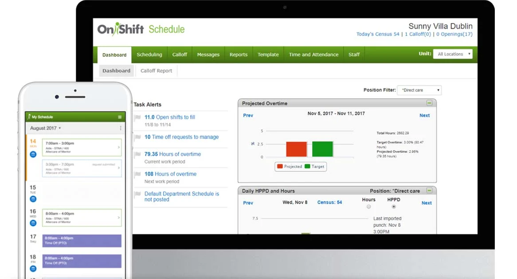Open the hamburger menu in My Schedule
Viewport: 517px width, 279px height.
pyautogui.click(x=120, y=117)
